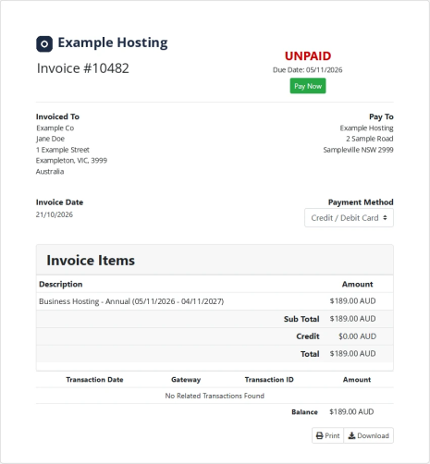This screenshot has height=464, width=430.
Task: Click the green Pay Now button
Action: point(308,86)
